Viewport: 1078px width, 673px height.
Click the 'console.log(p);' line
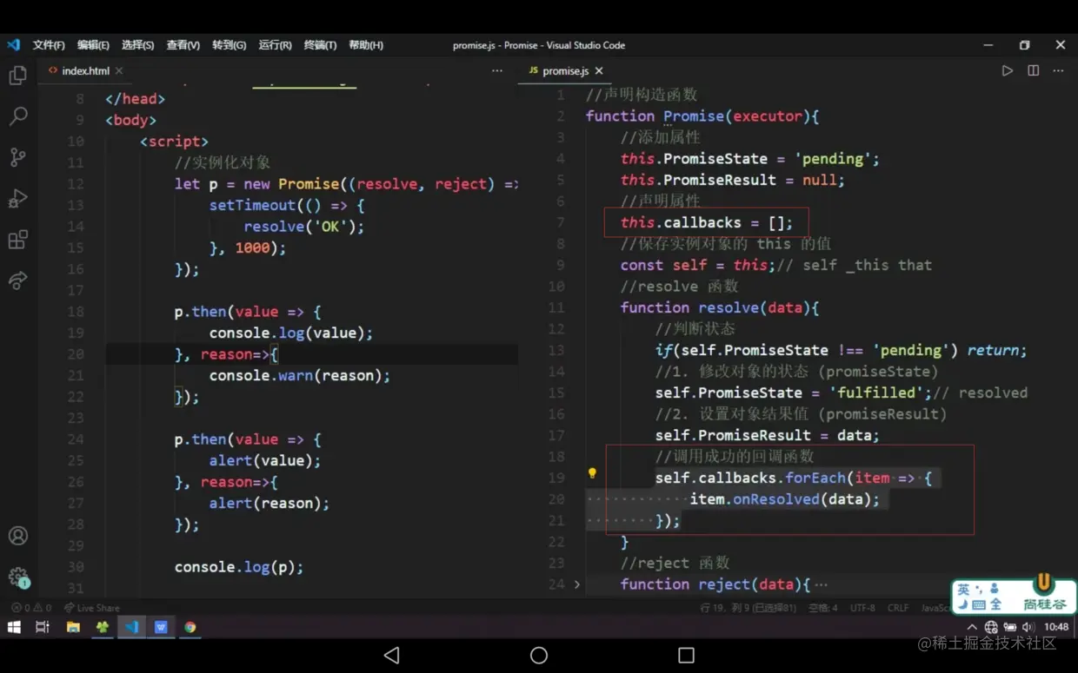click(239, 567)
